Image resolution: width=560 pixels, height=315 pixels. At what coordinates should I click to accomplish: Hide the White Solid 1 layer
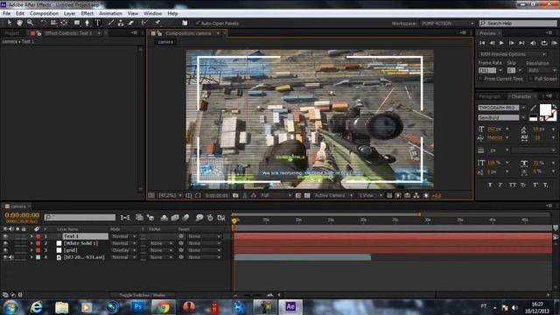point(5,243)
